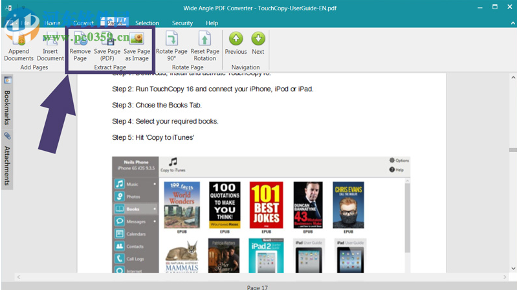Image resolution: width=517 pixels, height=290 pixels.
Task: Click the 'Step 4: Select your required books.' text
Action: coord(165,122)
